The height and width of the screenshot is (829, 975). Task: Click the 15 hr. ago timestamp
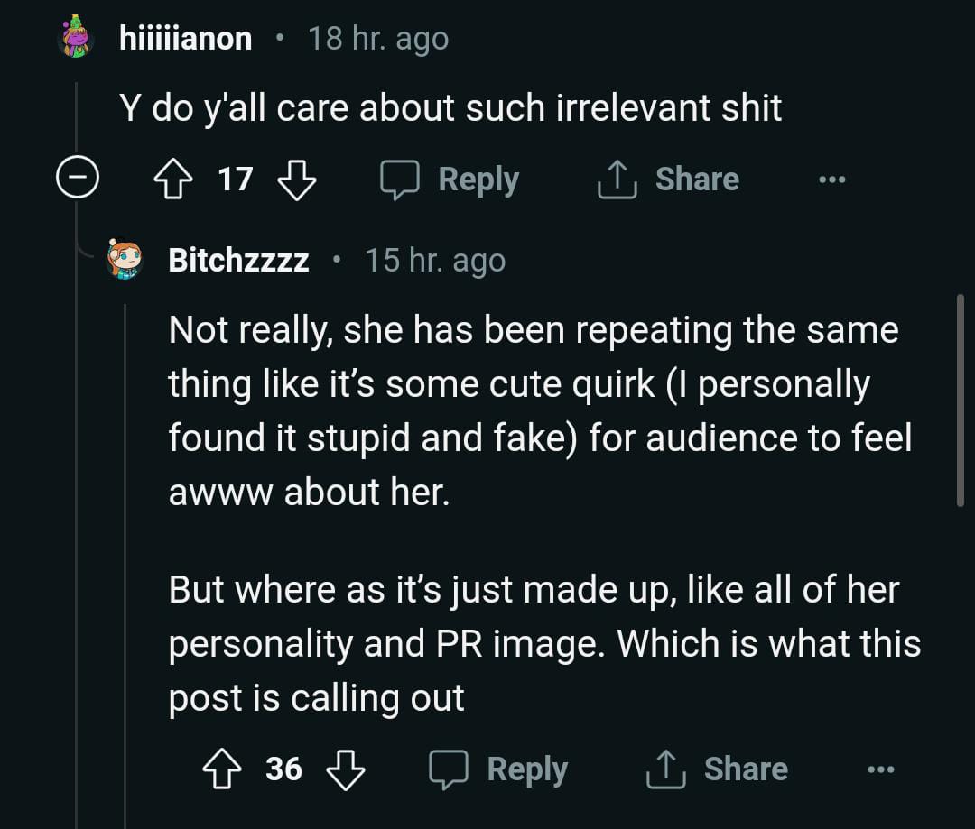click(435, 261)
